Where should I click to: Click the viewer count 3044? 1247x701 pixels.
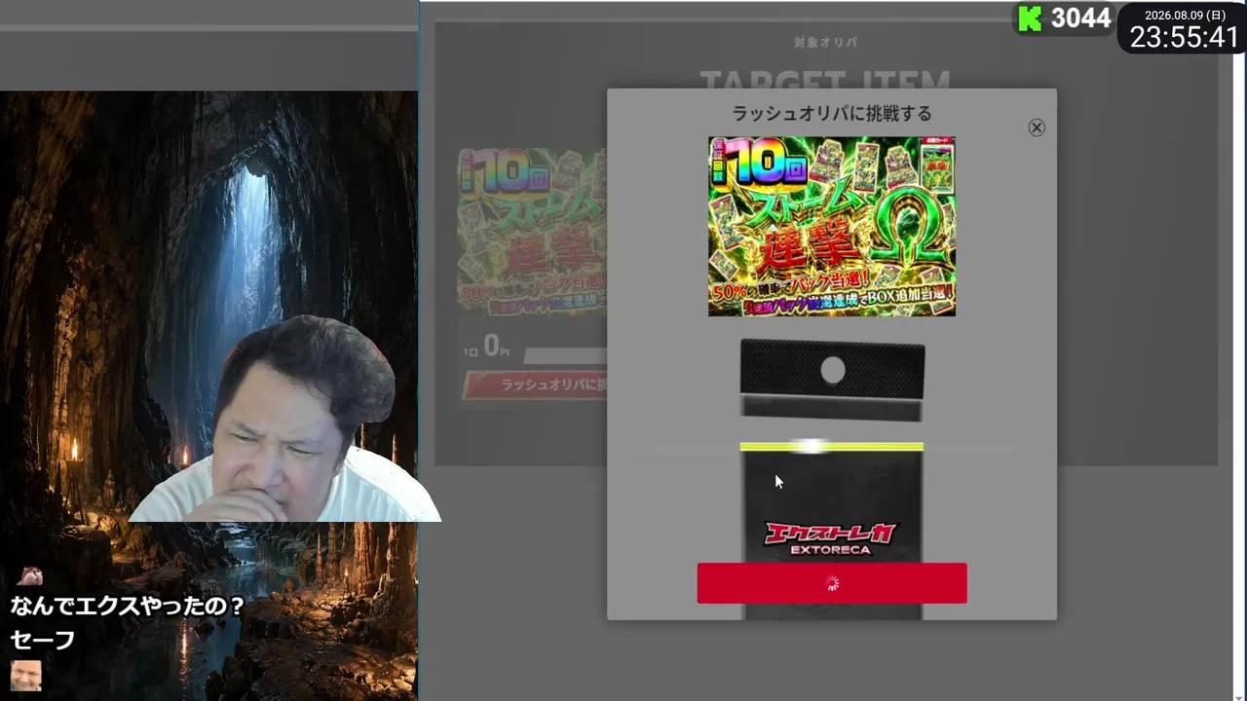pos(1080,18)
